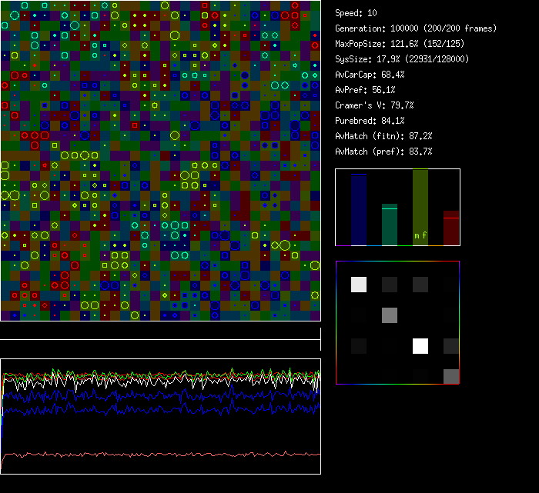Select the bottom-right gray matrix cell
539x493 pixels.
coord(451,376)
